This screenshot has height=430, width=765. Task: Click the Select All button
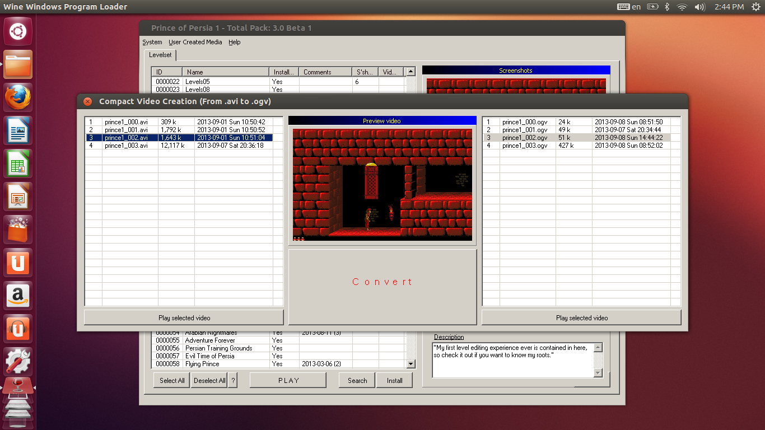172,380
